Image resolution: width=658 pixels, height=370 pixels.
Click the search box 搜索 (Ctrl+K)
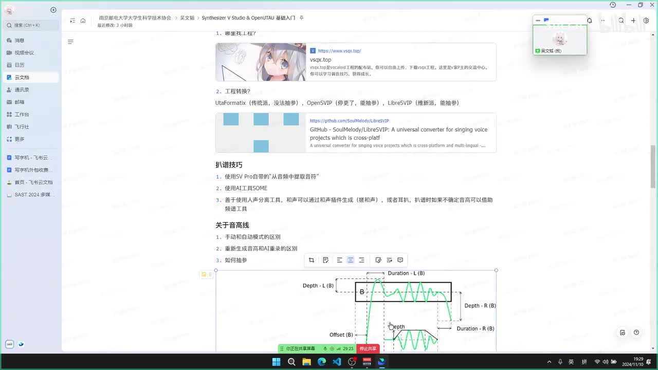click(31, 25)
